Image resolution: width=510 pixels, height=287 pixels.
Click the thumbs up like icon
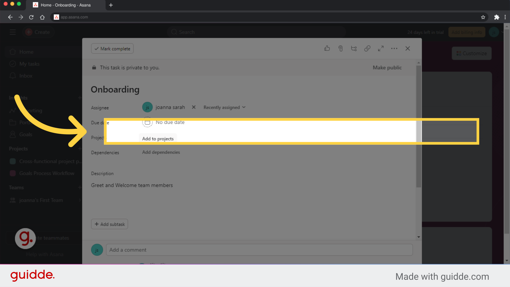327,48
